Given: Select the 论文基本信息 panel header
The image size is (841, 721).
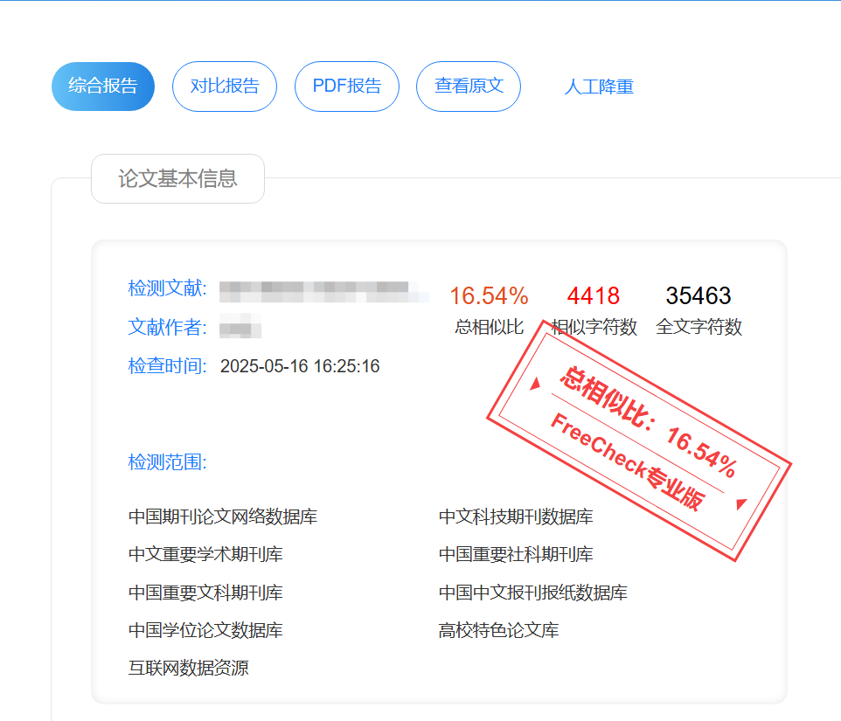Looking at the screenshot, I should click(177, 178).
